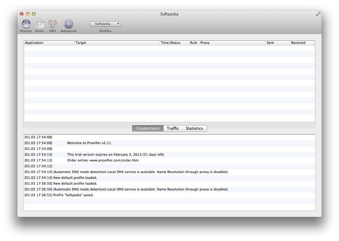This screenshot has width=339, height=241.
Task: Open the Rules checklist icon
Action: pyautogui.click(x=40, y=24)
